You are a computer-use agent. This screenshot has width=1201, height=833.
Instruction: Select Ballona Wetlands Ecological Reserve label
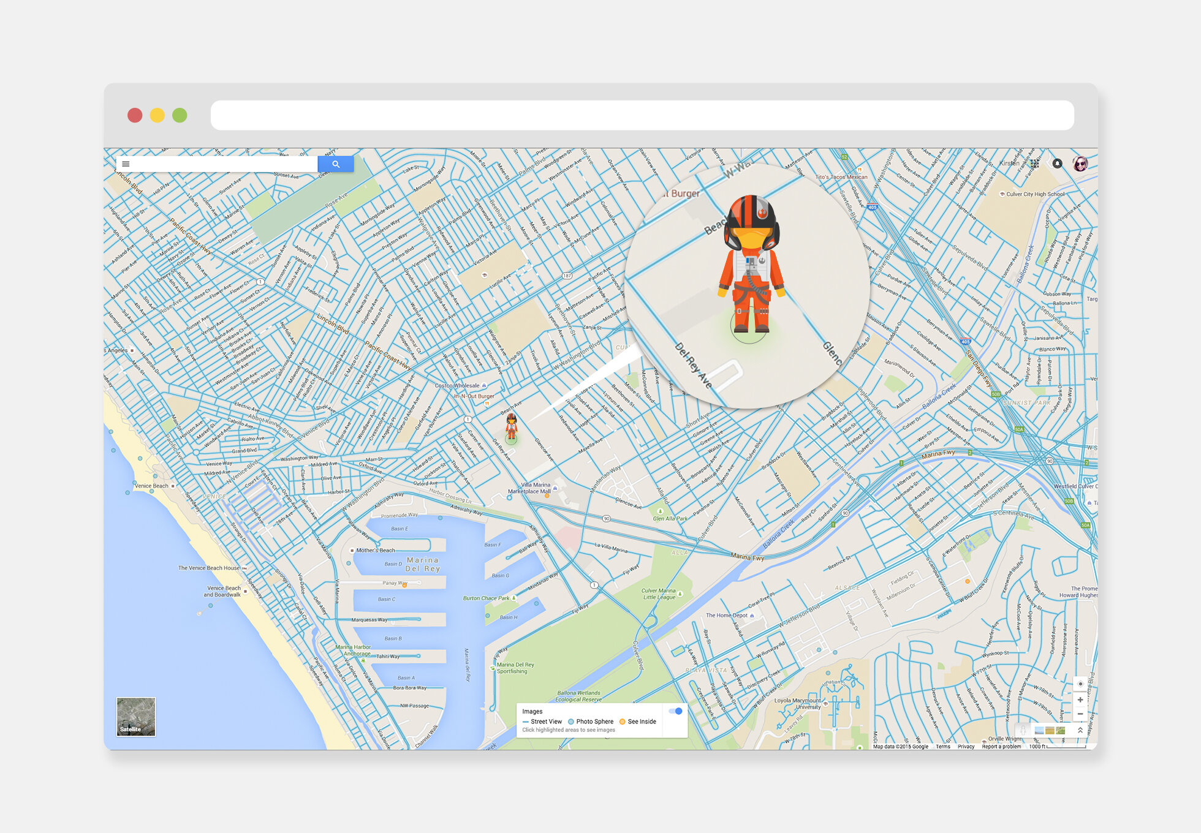pyautogui.click(x=578, y=696)
